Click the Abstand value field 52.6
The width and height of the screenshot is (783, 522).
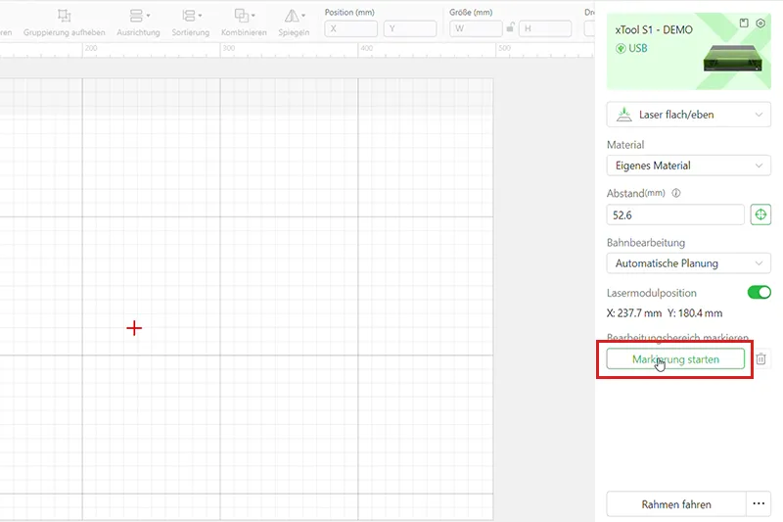click(675, 214)
